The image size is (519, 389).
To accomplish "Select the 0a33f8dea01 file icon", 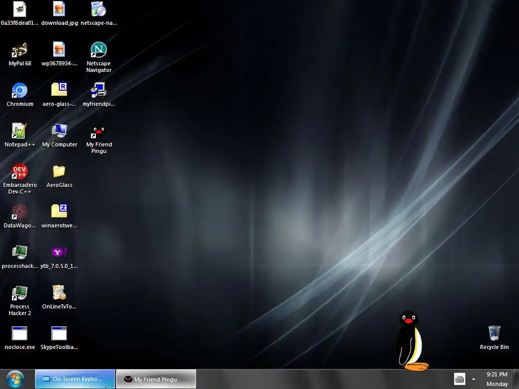I will pos(20,9).
